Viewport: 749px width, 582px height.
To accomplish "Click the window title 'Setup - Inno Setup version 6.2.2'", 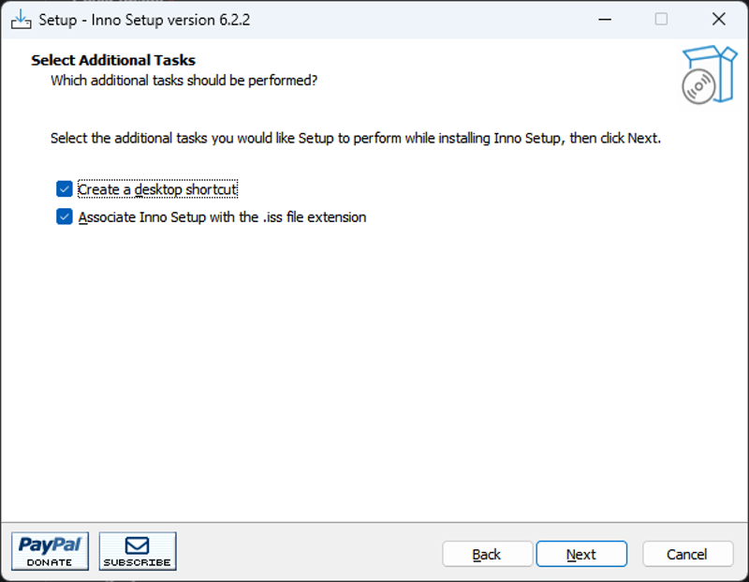I will coord(144,20).
